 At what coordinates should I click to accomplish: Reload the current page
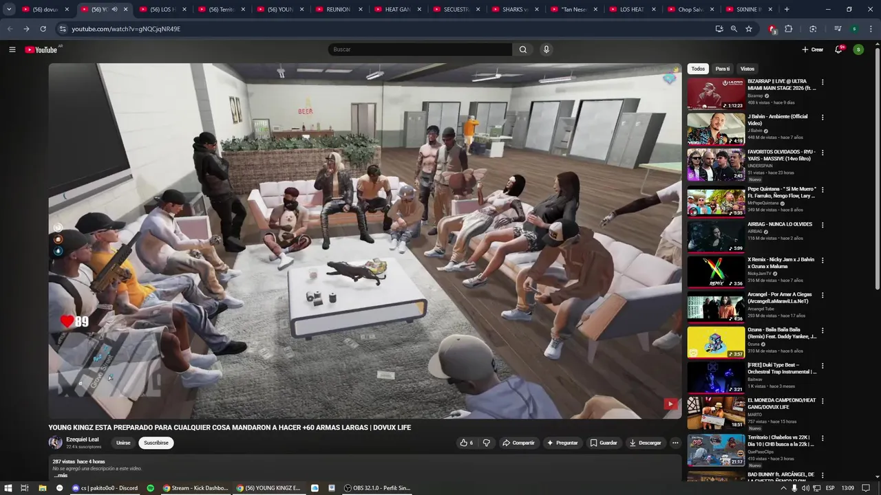coord(43,29)
